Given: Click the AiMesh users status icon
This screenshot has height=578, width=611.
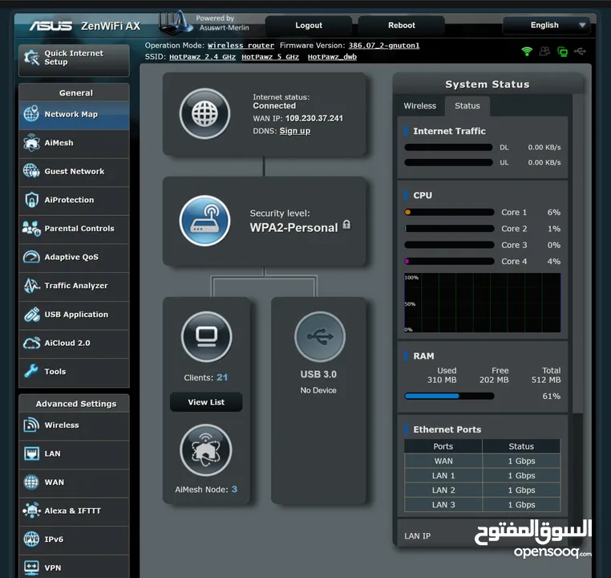Looking at the screenshot, I should click(x=544, y=51).
